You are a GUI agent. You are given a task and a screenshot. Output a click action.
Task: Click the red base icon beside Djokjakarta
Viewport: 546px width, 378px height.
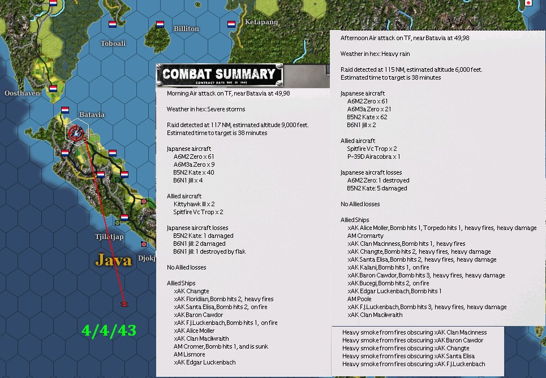(144, 244)
